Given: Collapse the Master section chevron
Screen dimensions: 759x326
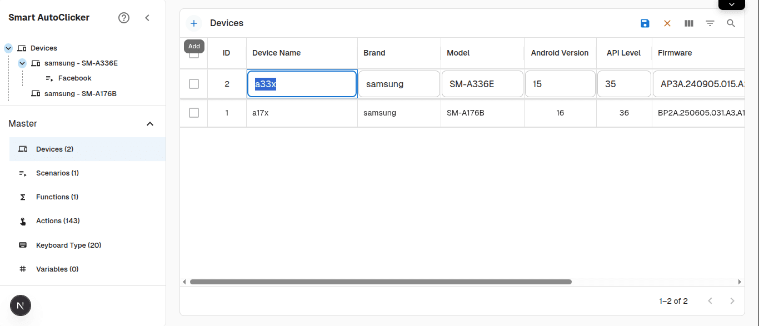Looking at the screenshot, I should point(149,124).
